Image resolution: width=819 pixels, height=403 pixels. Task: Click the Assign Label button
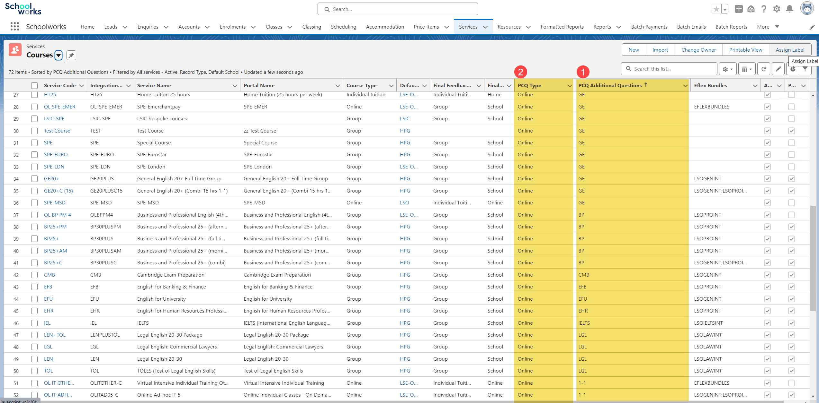pyautogui.click(x=790, y=50)
